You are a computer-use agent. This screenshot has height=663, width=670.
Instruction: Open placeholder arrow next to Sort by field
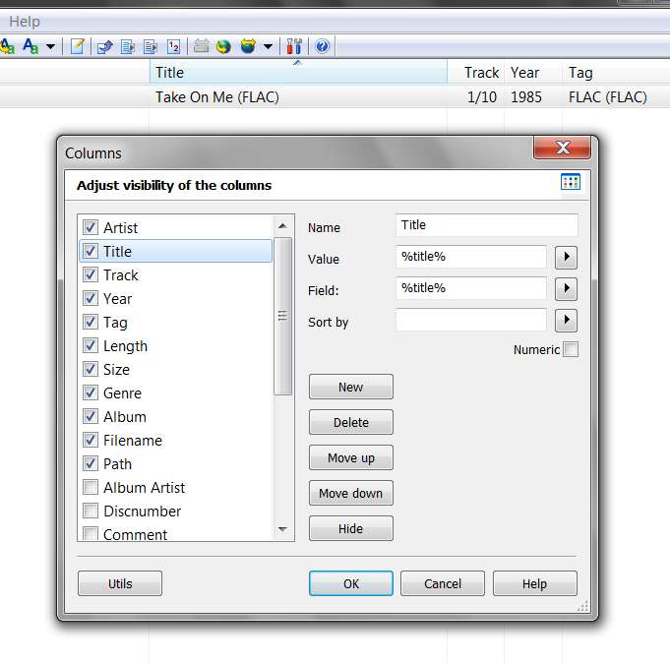pyautogui.click(x=566, y=321)
